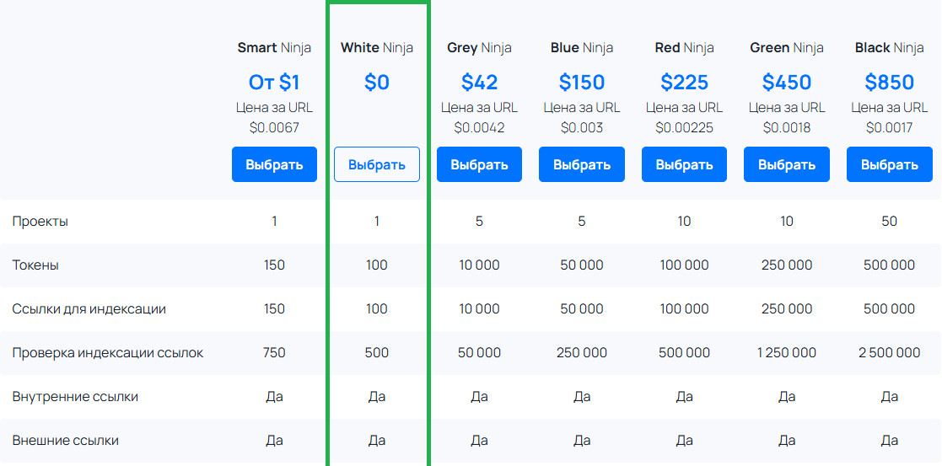Click the White Ninja plan heading
Screen dimensions: 942x466
pyautogui.click(x=377, y=47)
